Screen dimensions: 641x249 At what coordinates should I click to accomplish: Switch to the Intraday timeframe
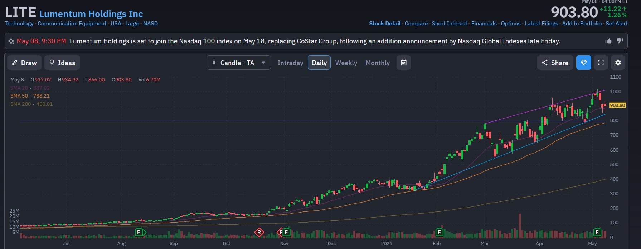[290, 63]
